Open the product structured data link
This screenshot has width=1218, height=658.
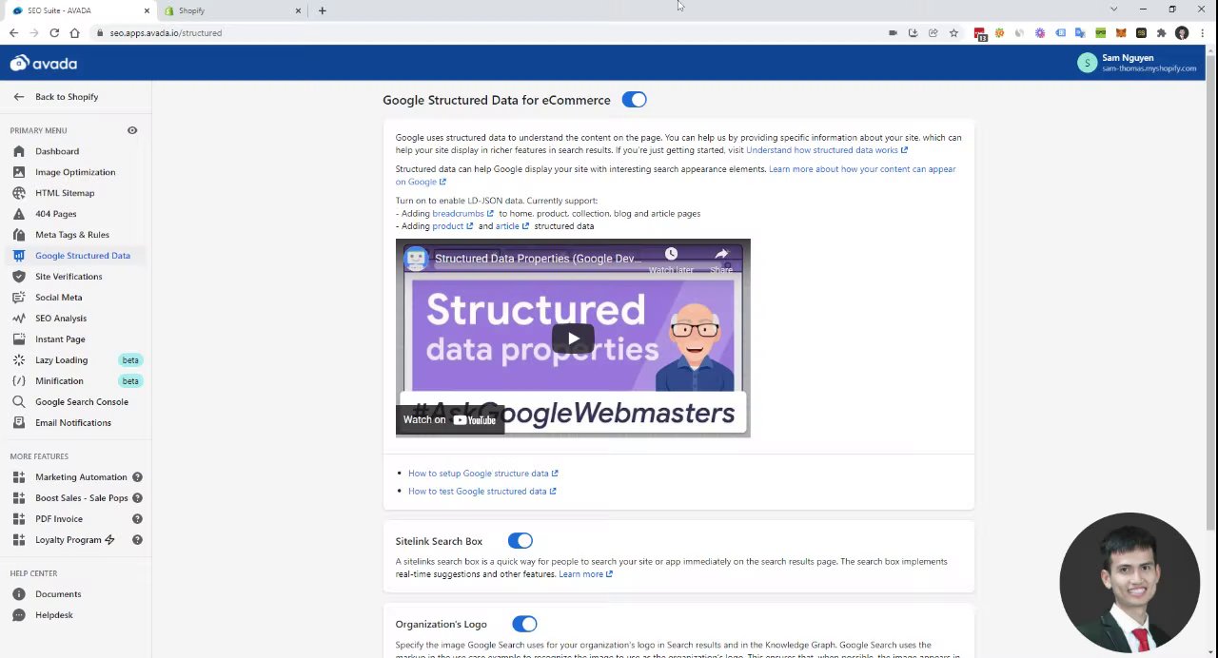[452, 226]
